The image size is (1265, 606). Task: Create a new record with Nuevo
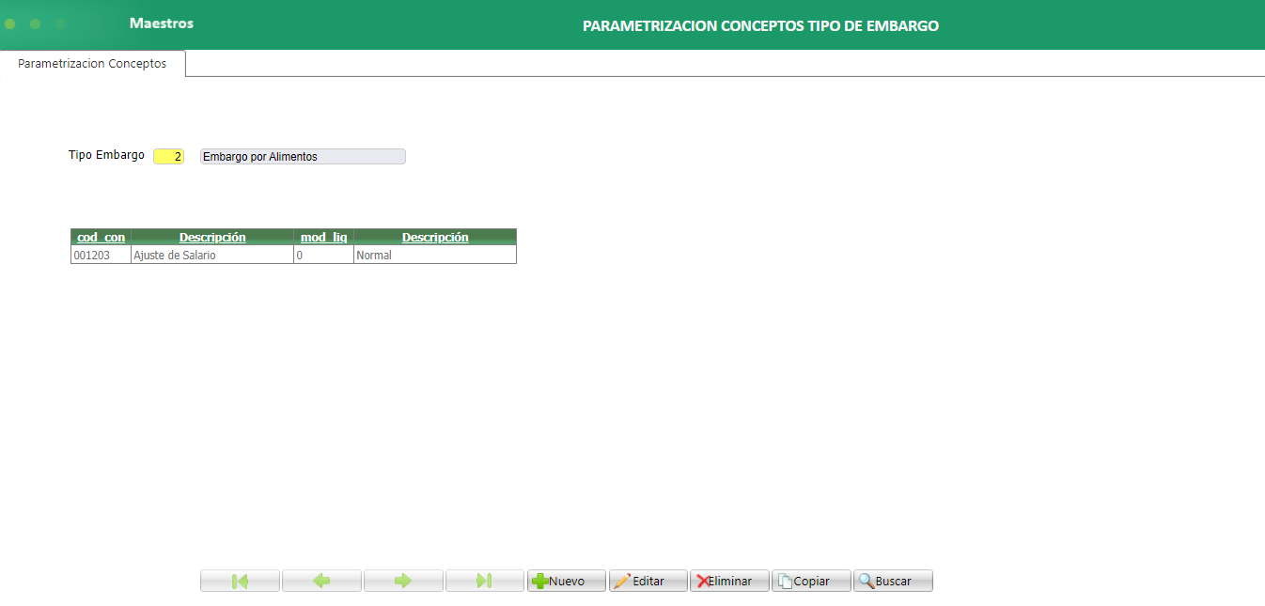(x=567, y=581)
